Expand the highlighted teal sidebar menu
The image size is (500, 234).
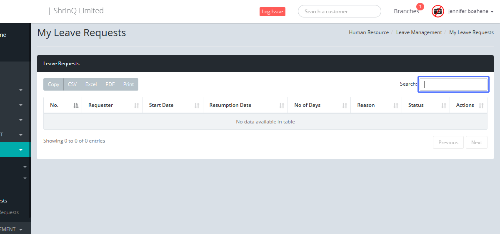pos(20,150)
